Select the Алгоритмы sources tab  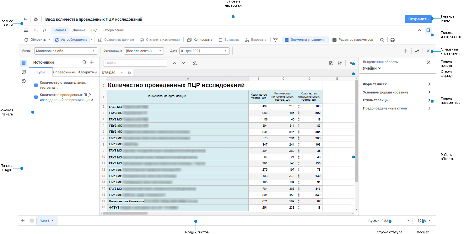(88, 72)
